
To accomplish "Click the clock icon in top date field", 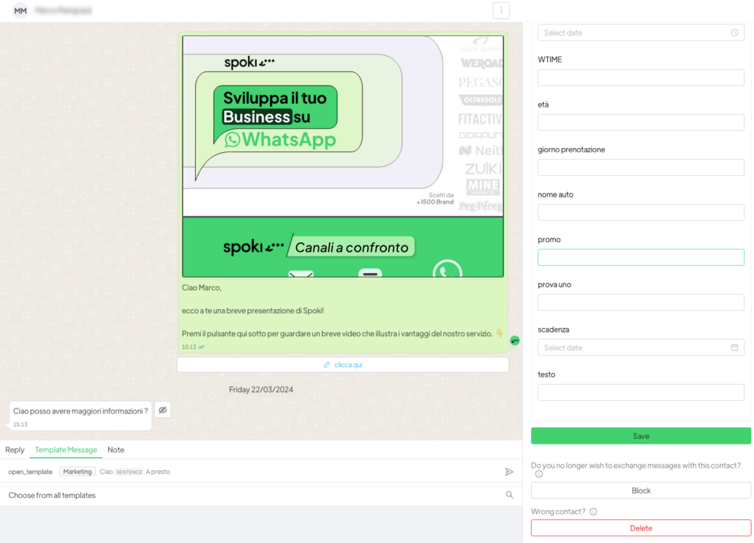I will [734, 32].
